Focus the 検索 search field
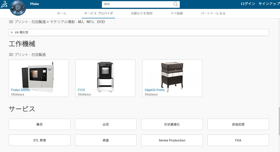280x152 pixels. point(137,4)
